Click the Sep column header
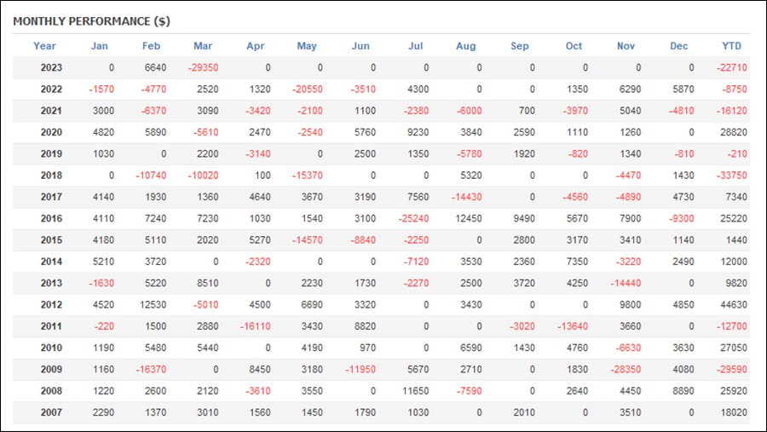Screen dimensions: 767x432 tap(520, 46)
